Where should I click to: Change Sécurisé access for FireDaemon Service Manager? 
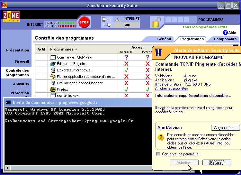pos(126,83)
